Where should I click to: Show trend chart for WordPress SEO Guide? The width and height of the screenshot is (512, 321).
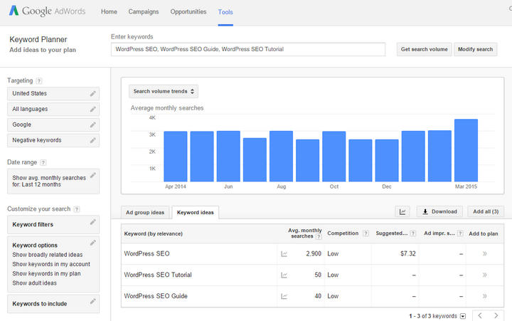284,297
